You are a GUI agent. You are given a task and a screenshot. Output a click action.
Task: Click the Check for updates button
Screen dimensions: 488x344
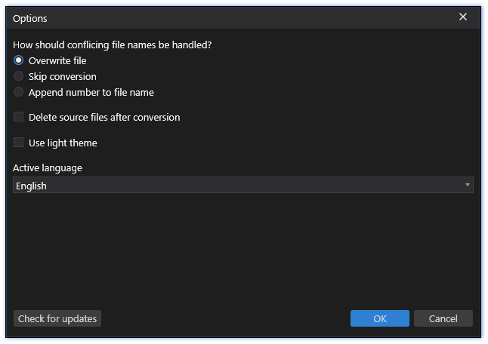[x=57, y=318]
